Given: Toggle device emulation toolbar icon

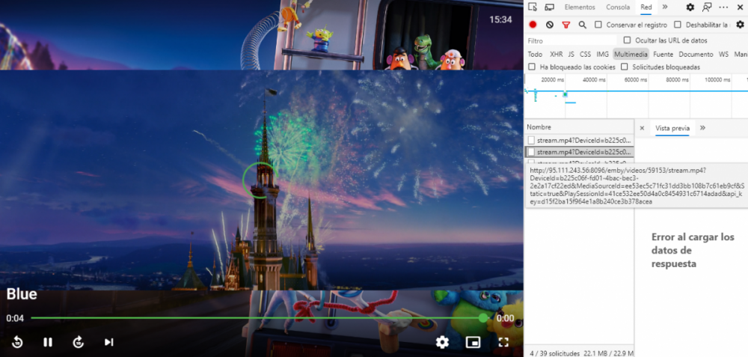Looking at the screenshot, I should click(549, 7).
